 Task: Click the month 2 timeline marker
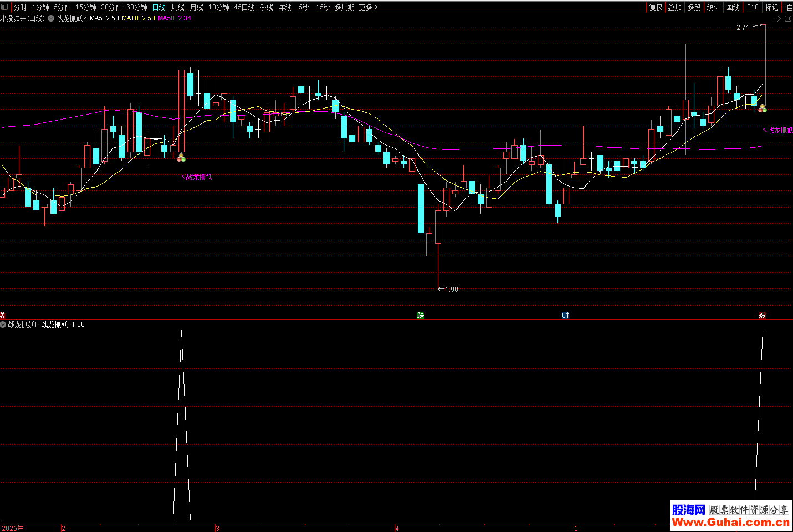click(63, 529)
